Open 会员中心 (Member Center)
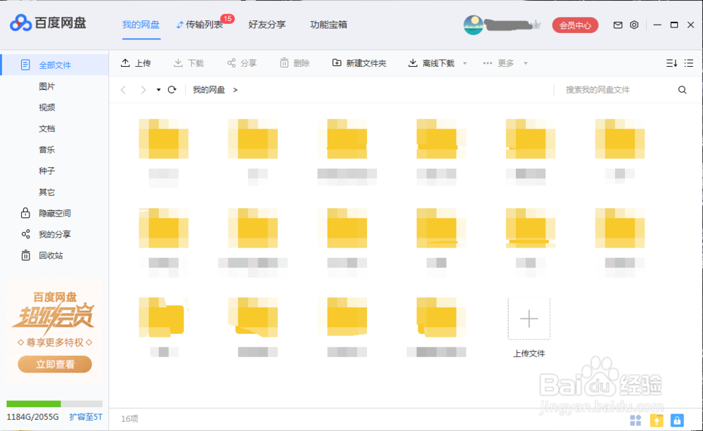 click(x=574, y=25)
